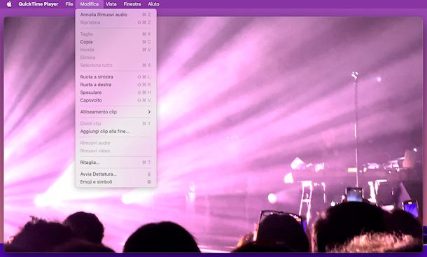Rotate video with Ruota a sinistra
Screen dimensions: 427x257
click(x=115, y=77)
